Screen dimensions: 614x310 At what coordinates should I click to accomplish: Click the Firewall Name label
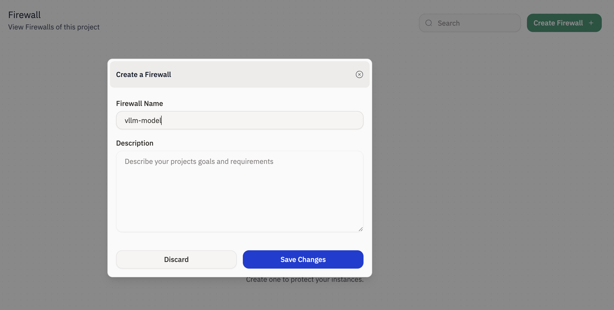139,103
